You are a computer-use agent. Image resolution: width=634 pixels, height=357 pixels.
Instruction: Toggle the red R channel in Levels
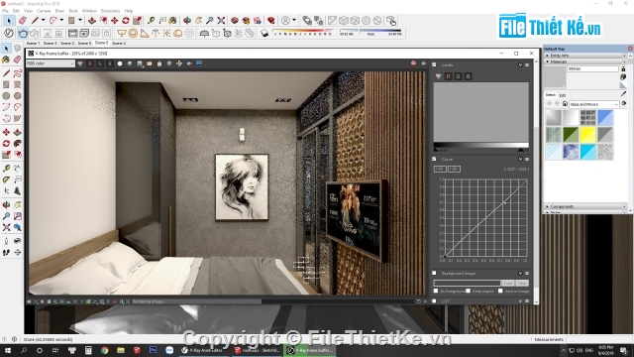click(448, 76)
